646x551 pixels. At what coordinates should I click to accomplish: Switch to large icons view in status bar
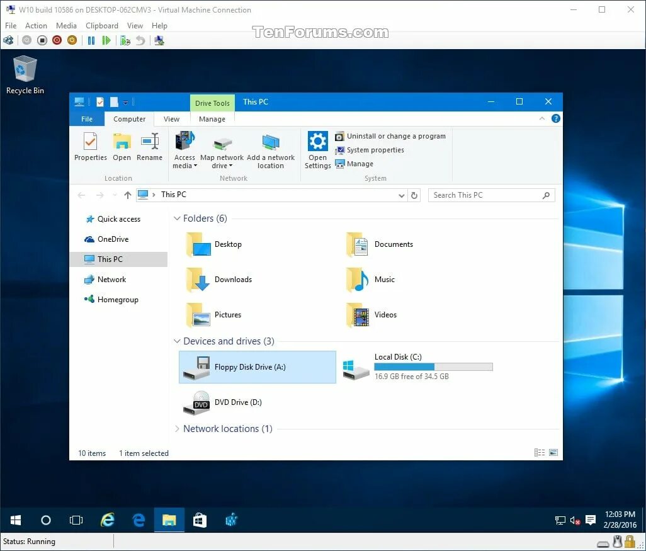pyautogui.click(x=553, y=453)
